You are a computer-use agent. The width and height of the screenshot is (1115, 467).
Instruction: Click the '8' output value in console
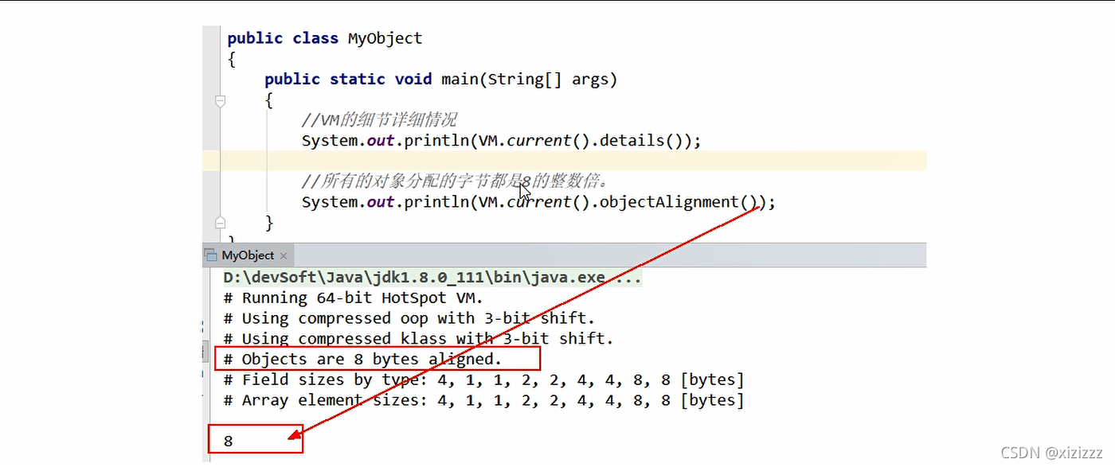point(229,441)
